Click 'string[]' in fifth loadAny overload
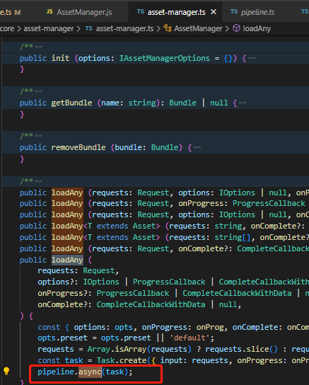309x385 pixels. point(233,237)
